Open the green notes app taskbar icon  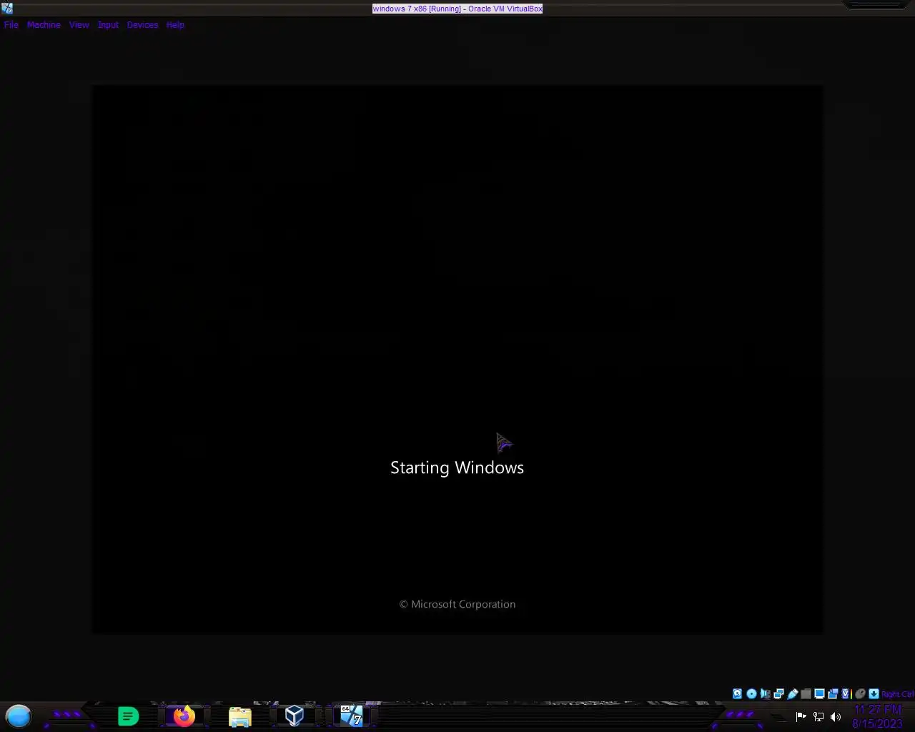[x=128, y=716]
